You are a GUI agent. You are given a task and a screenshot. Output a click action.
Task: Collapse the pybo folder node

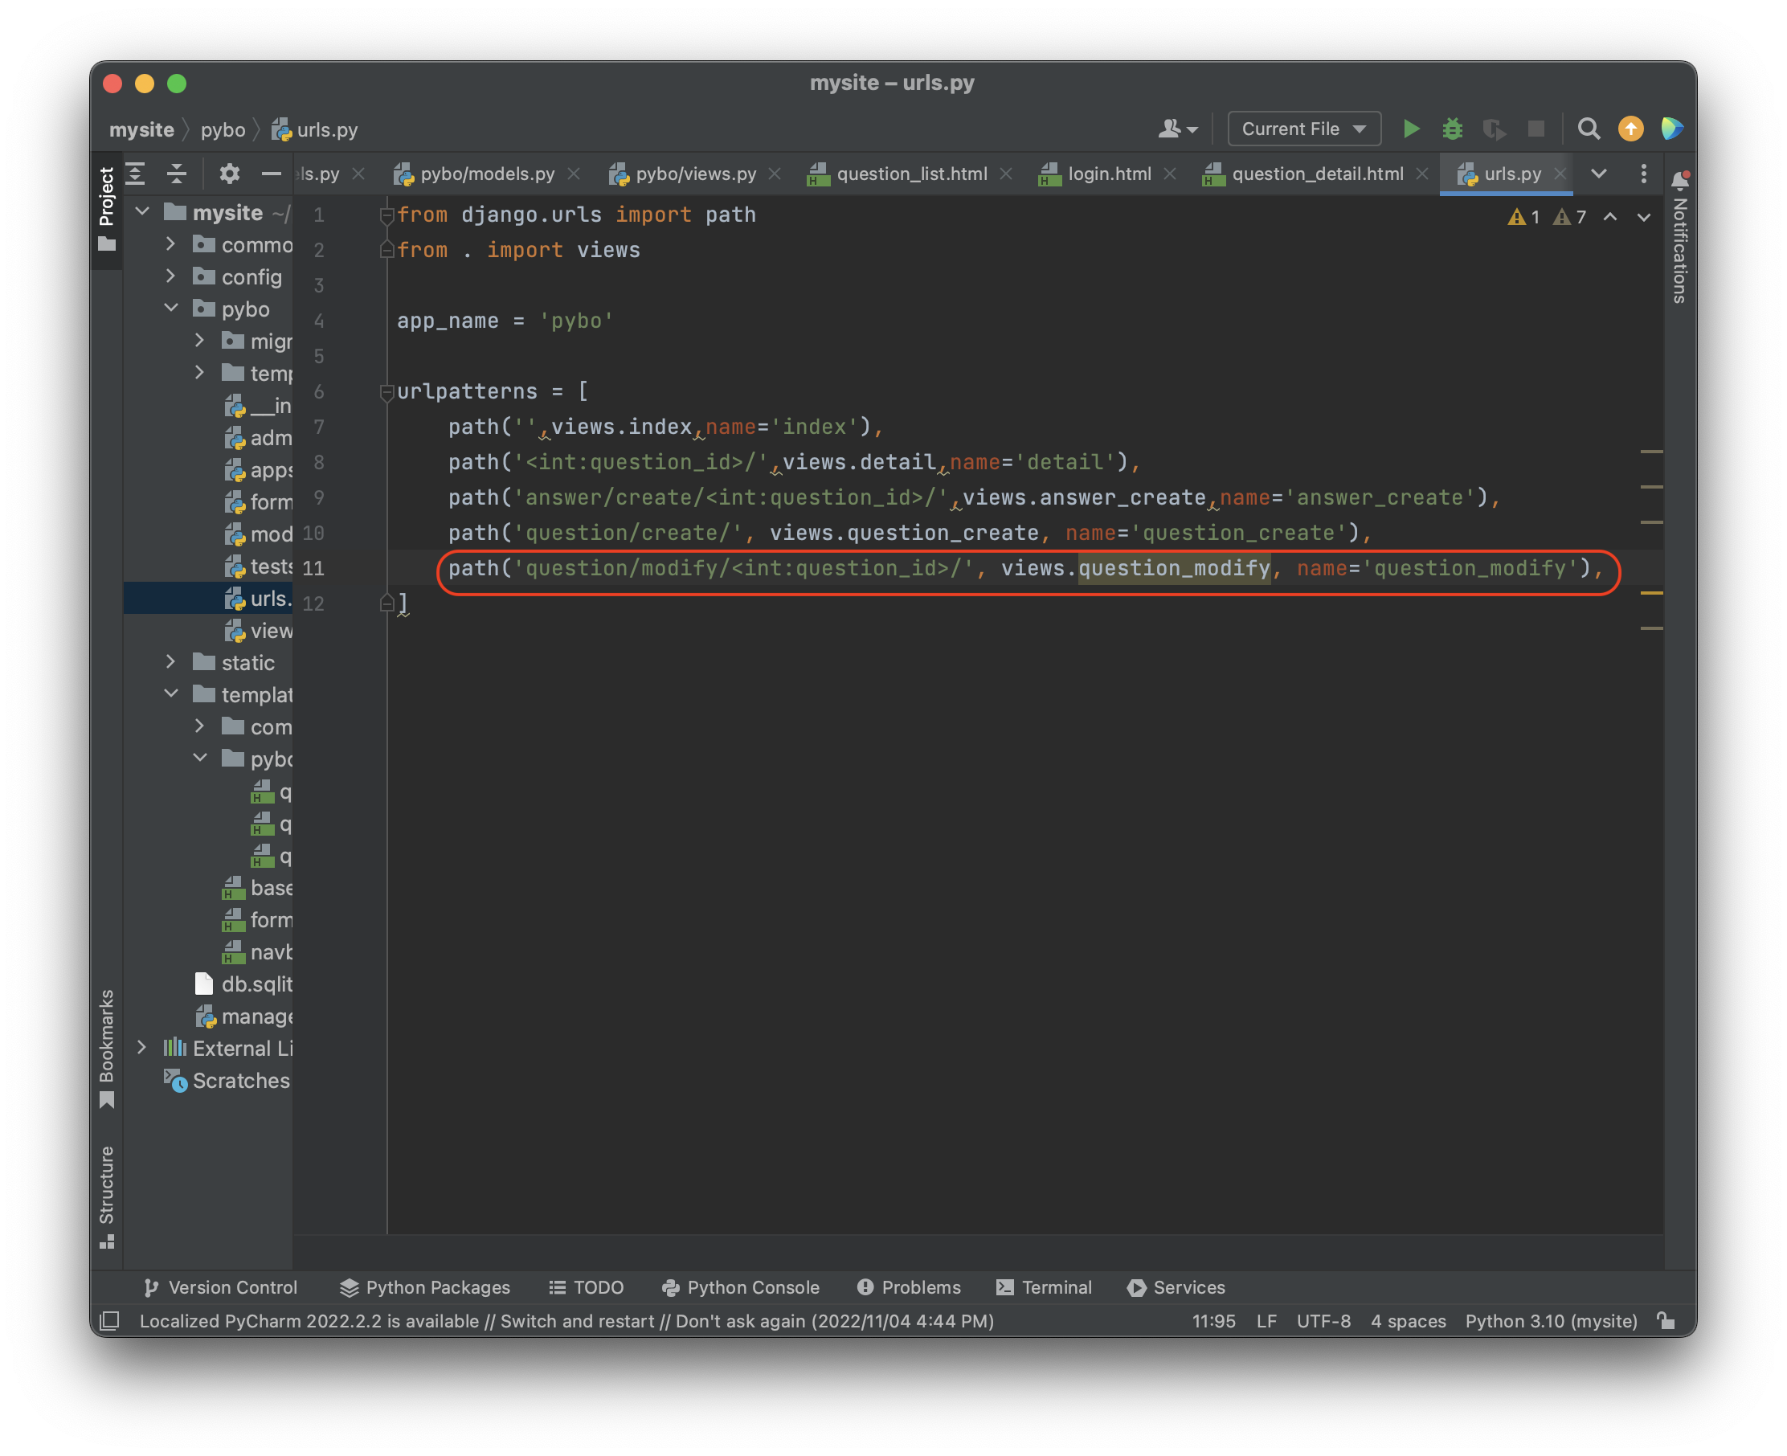[171, 309]
